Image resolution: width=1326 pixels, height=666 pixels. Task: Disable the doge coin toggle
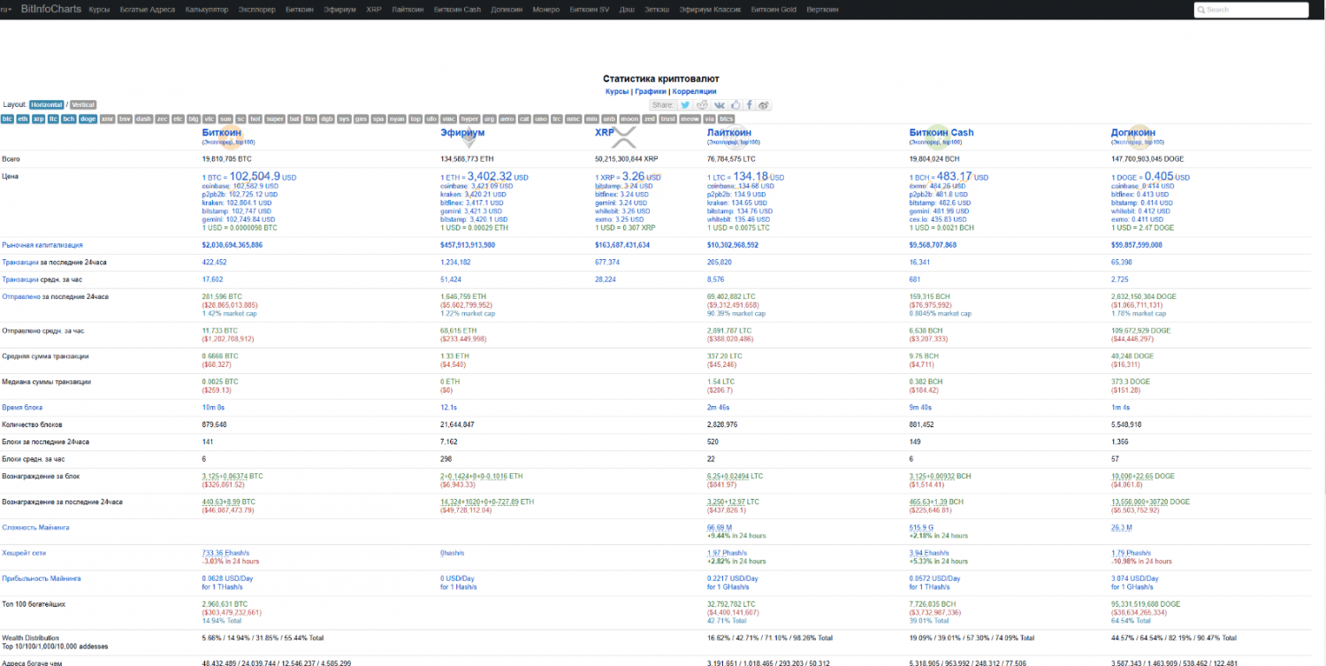coord(87,118)
